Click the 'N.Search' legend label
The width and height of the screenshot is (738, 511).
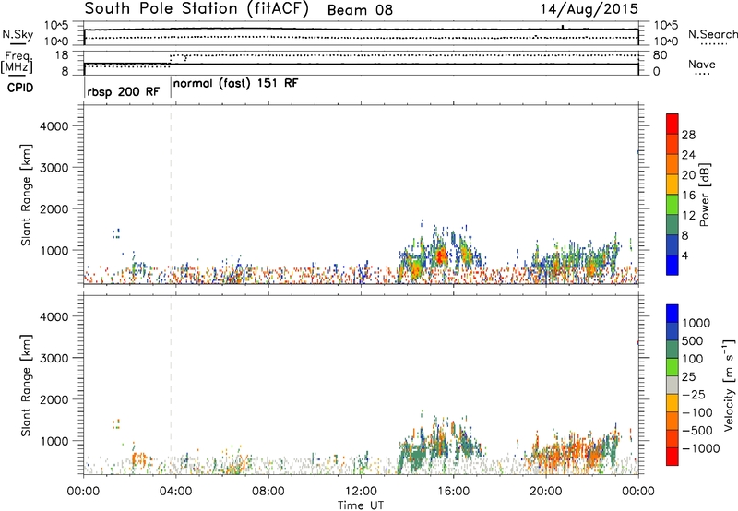coord(712,34)
